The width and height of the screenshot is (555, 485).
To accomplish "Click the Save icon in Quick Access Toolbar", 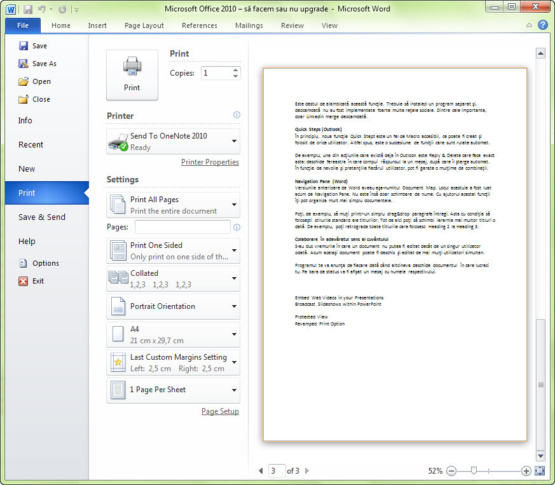I will 28,10.
